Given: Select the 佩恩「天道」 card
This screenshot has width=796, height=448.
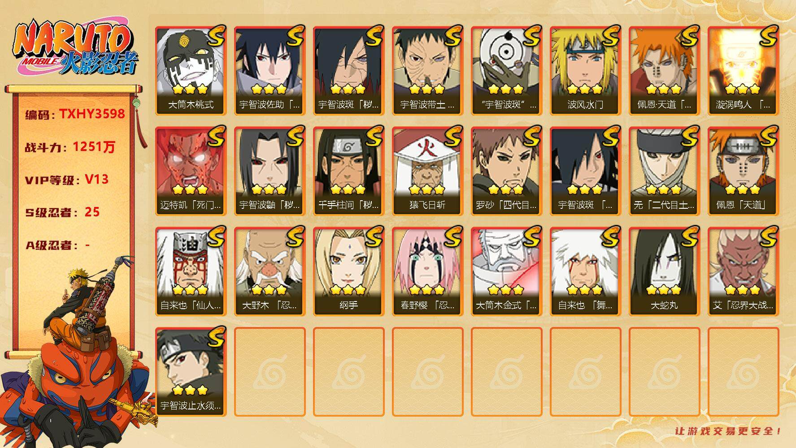Looking at the screenshot, I should point(743,171).
